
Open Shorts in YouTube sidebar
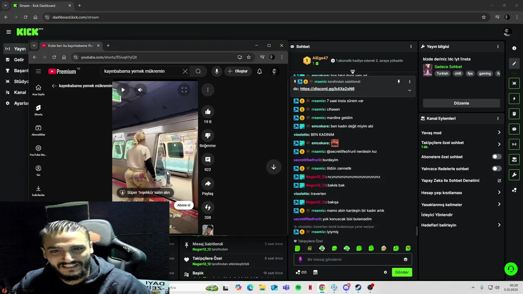click(x=38, y=110)
